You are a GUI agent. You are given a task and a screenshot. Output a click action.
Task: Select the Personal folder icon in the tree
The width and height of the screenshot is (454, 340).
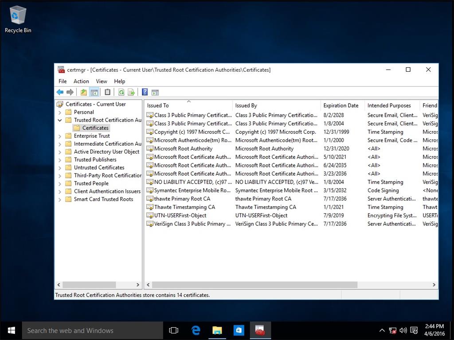(68, 112)
